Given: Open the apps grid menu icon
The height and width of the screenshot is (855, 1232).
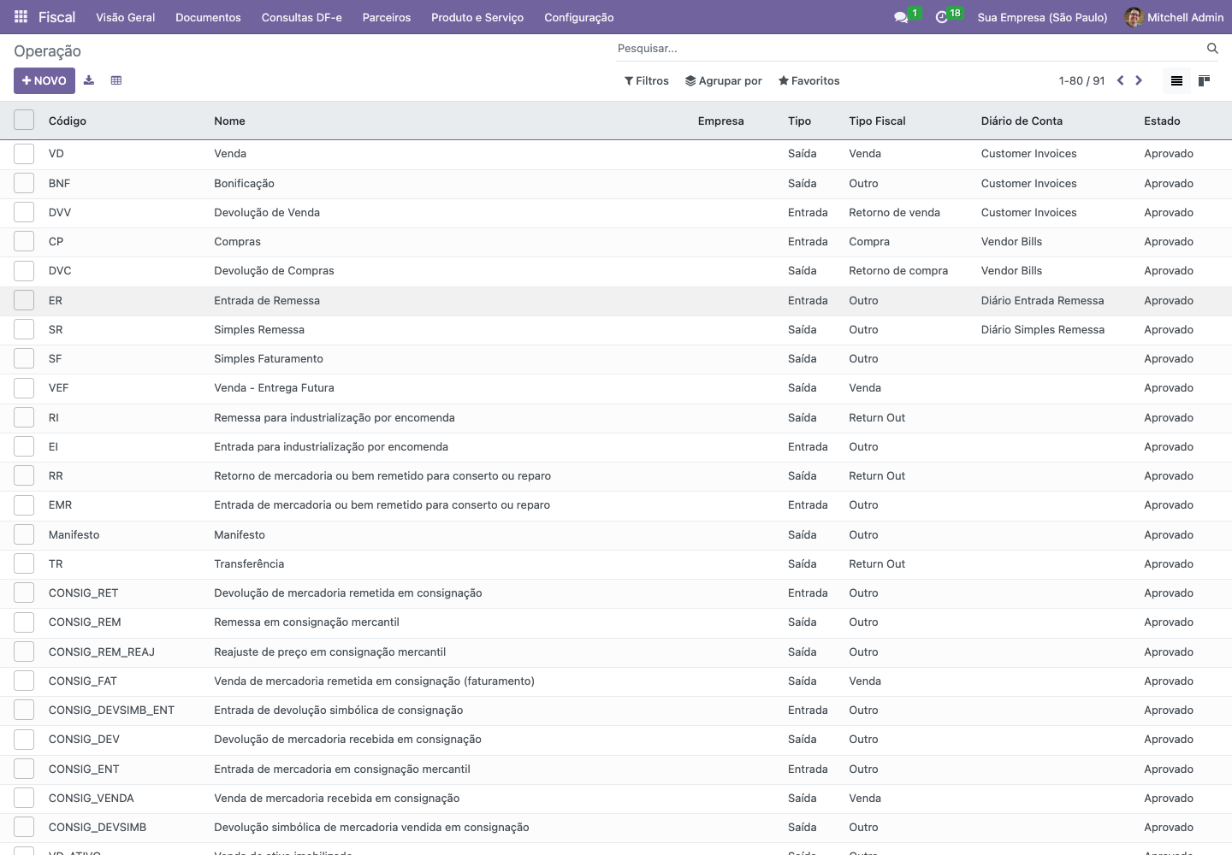Looking at the screenshot, I should pyautogui.click(x=21, y=17).
